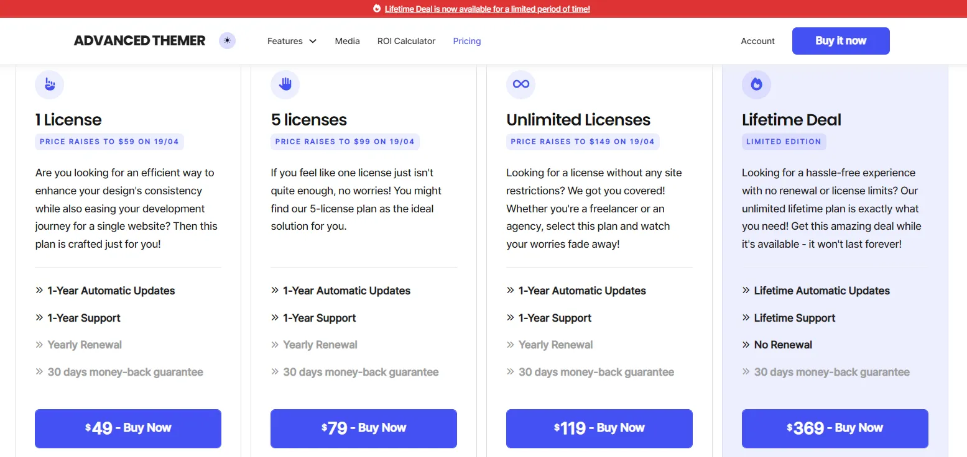The height and width of the screenshot is (457, 967).
Task: Click the 5 licenses open-hand icon
Action: click(285, 84)
